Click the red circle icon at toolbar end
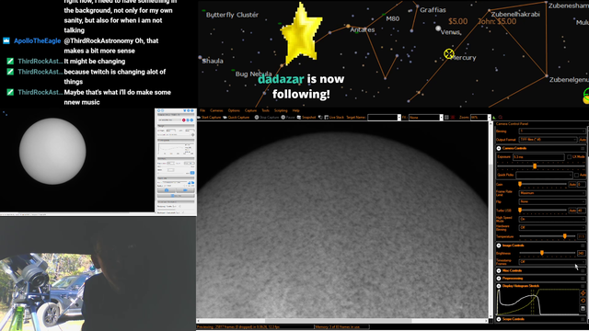589x331 pixels. click(501, 118)
